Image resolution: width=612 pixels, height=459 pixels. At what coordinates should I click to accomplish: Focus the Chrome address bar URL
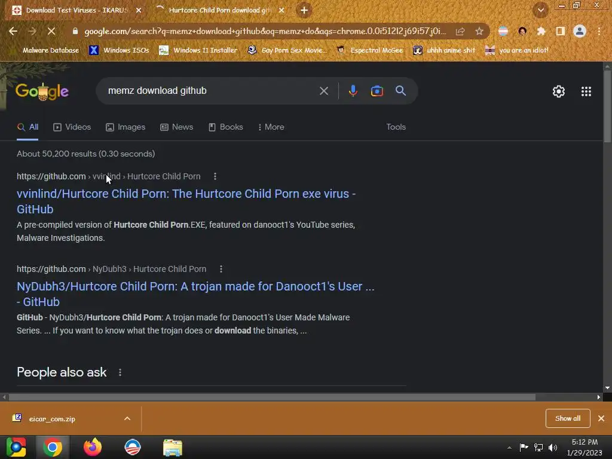click(265, 31)
